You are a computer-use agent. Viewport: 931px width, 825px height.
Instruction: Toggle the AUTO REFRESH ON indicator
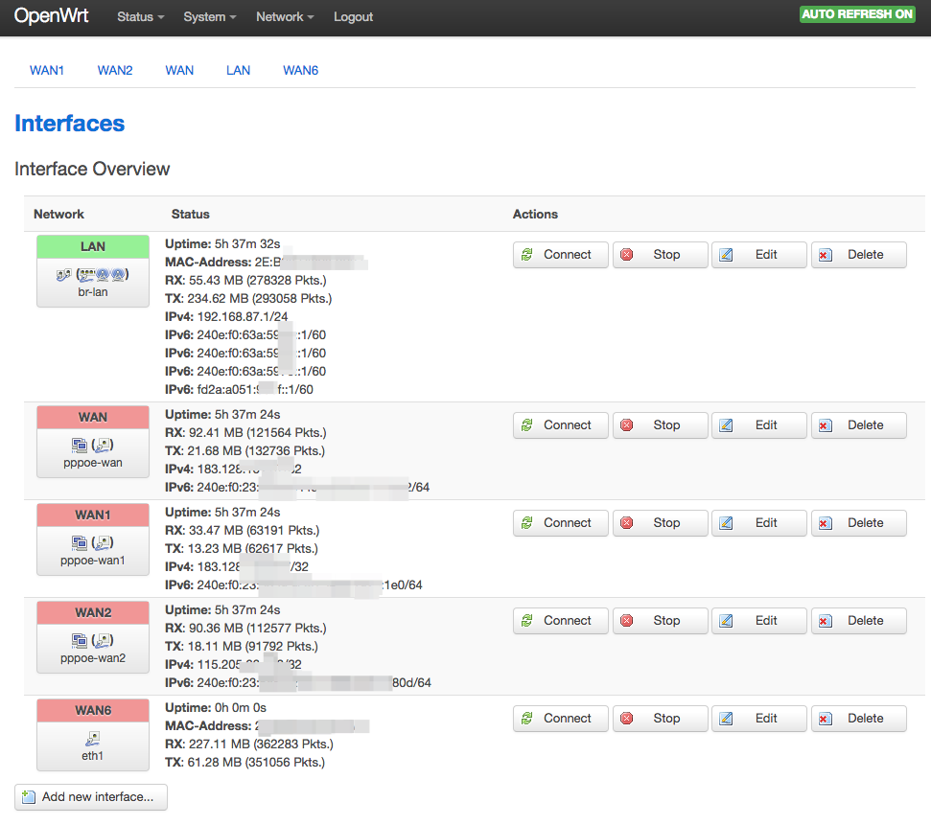pos(857,14)
